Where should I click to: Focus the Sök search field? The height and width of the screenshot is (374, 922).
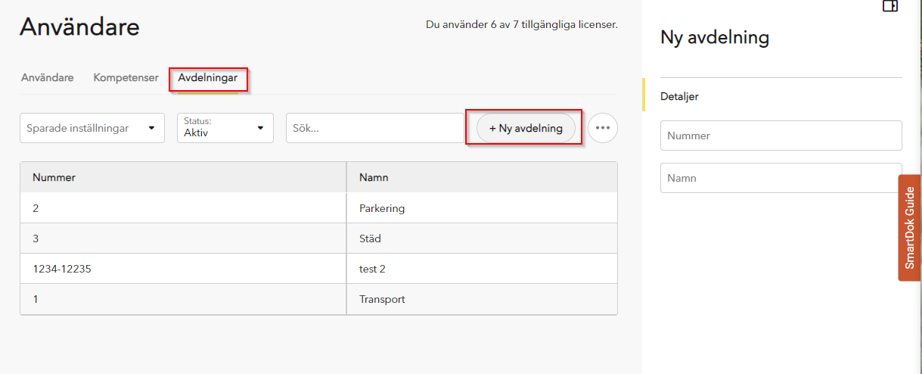click(375, 128)
